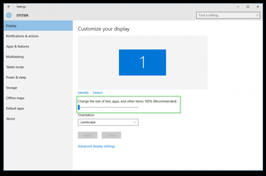Click the Orientation label
This screenshot has width=266, height=176.
[86, 115]
